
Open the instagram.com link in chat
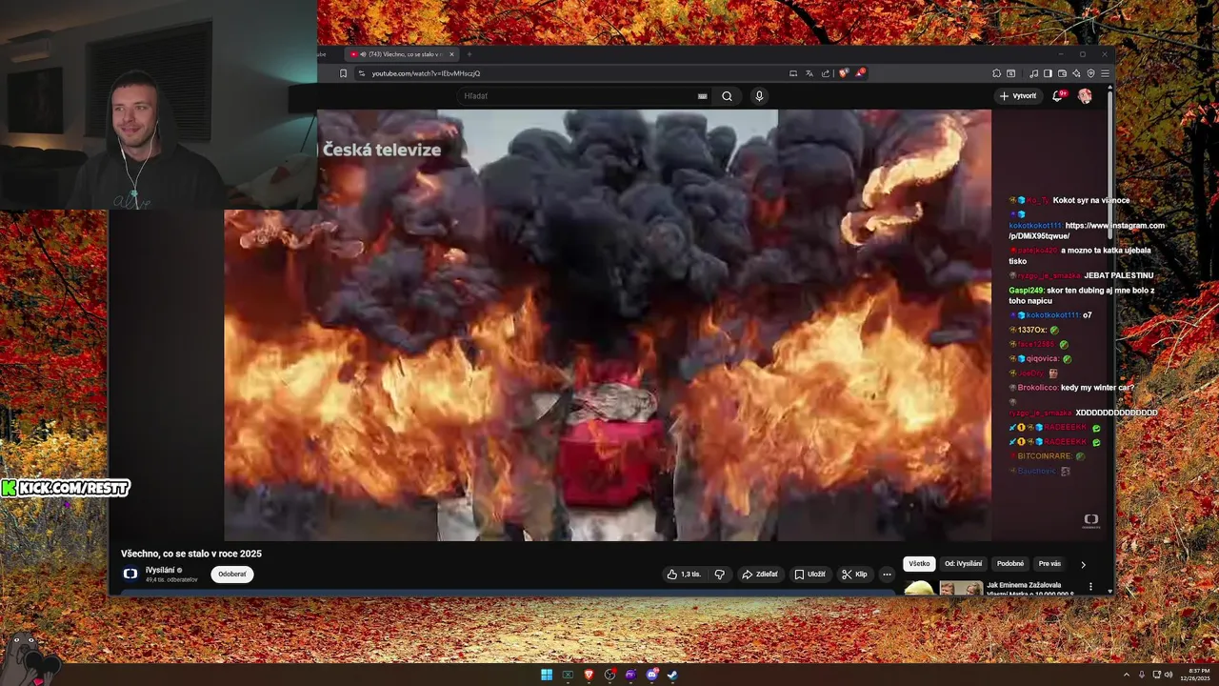click(x=1087, y=231)
